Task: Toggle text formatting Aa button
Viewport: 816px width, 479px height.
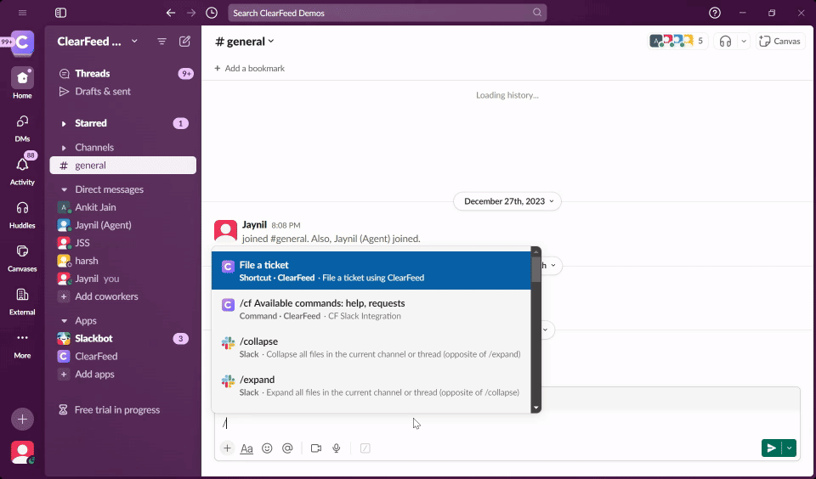Action: click(246, 448)
